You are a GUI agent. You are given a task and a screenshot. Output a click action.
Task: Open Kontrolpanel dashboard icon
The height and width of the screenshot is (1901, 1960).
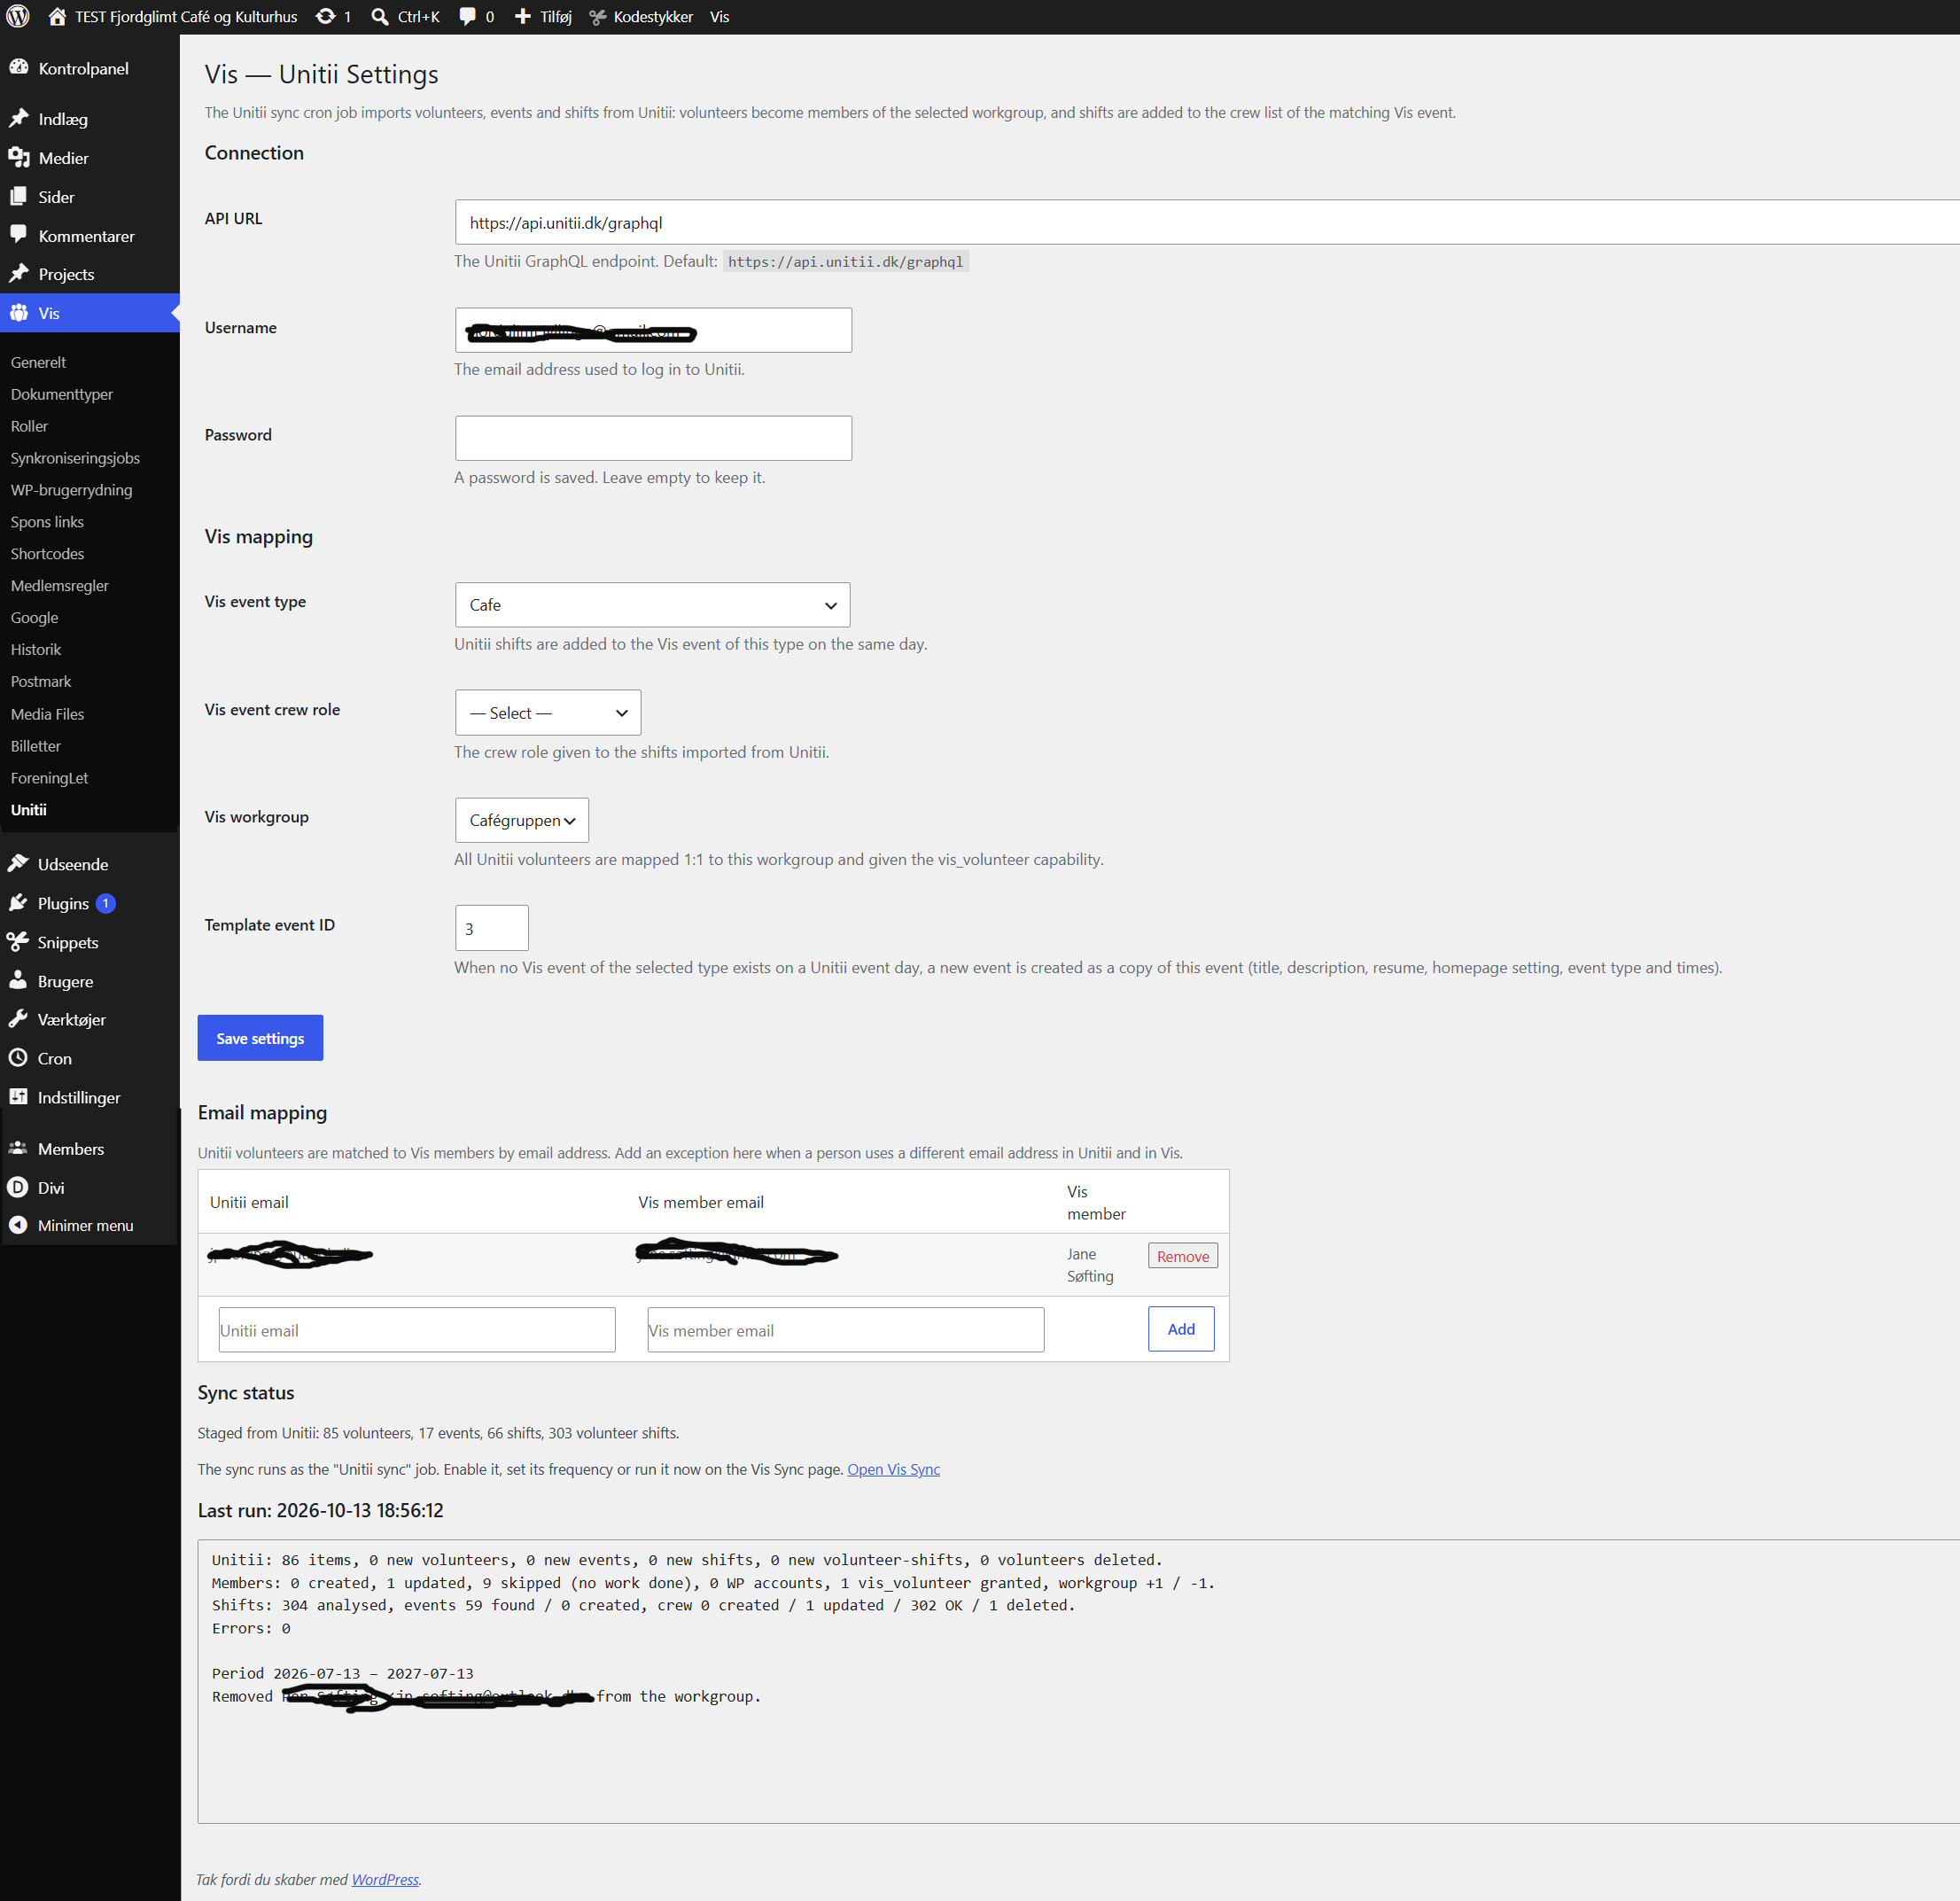coord(18,67)
